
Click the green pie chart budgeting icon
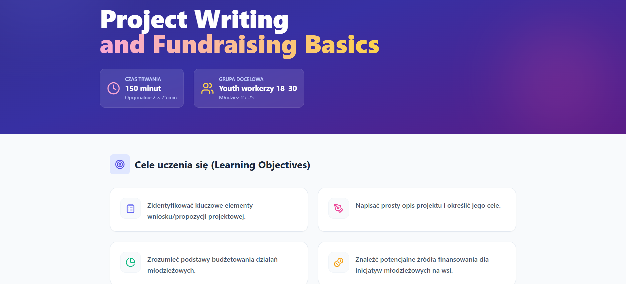tap(131, 262)
